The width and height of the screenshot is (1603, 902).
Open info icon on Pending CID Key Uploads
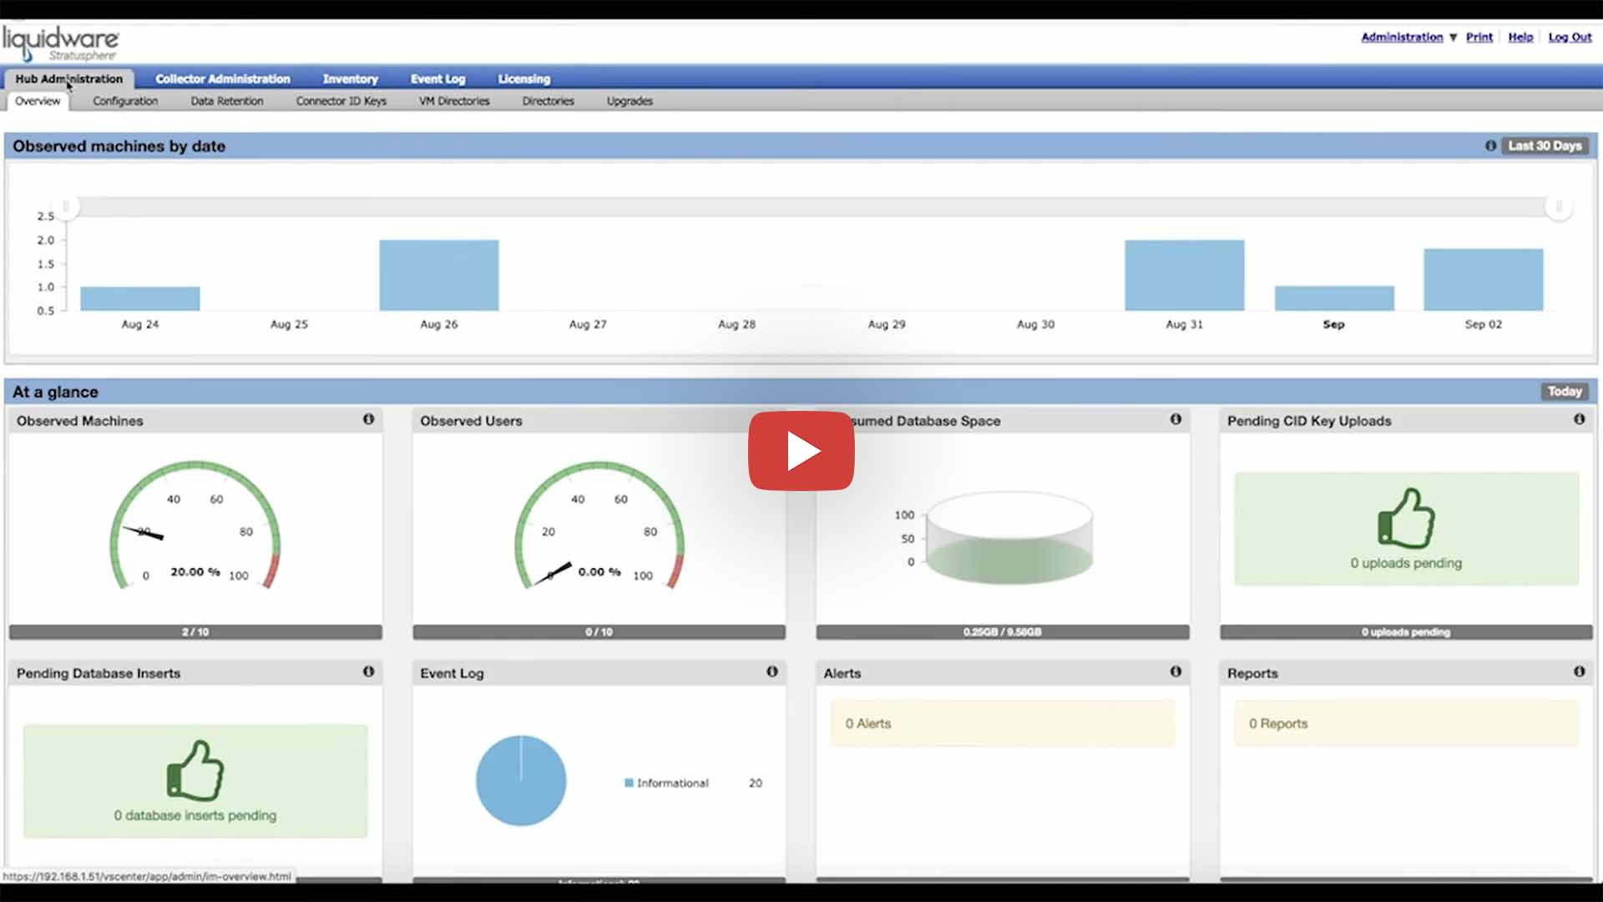tap(1579, 419)
